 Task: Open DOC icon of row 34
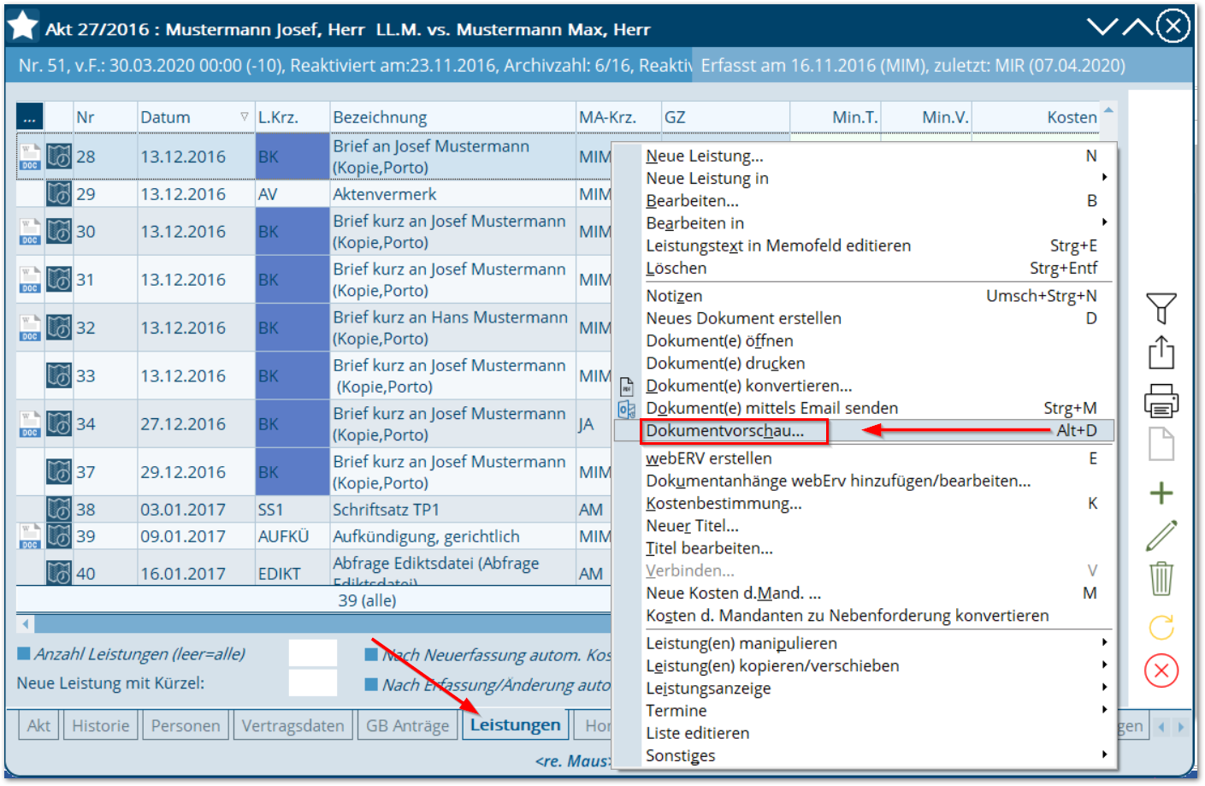30,423
